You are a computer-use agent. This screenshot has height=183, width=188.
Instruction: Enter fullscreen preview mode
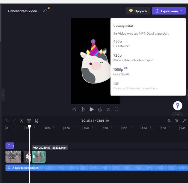(x=117, y=109)
